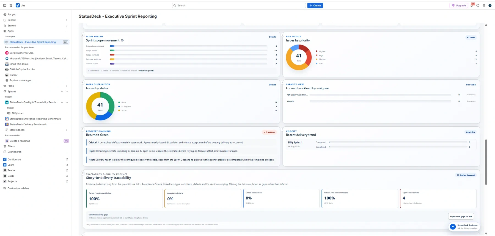Open ScriptRunner for Jira app

point(21,53)
